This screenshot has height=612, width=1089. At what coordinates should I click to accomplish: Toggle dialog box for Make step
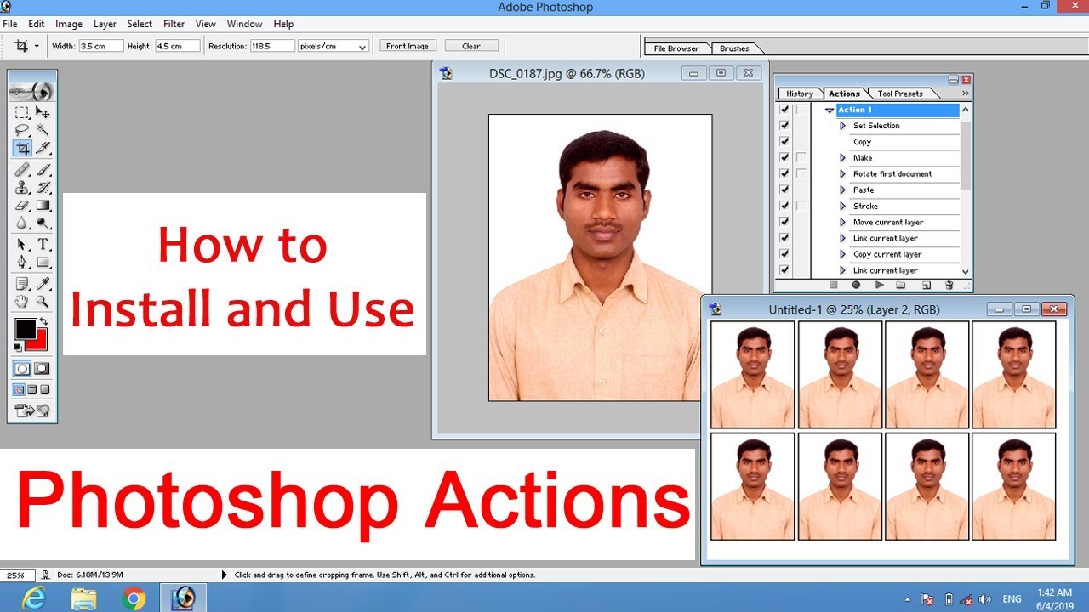(x=801, y=158)
